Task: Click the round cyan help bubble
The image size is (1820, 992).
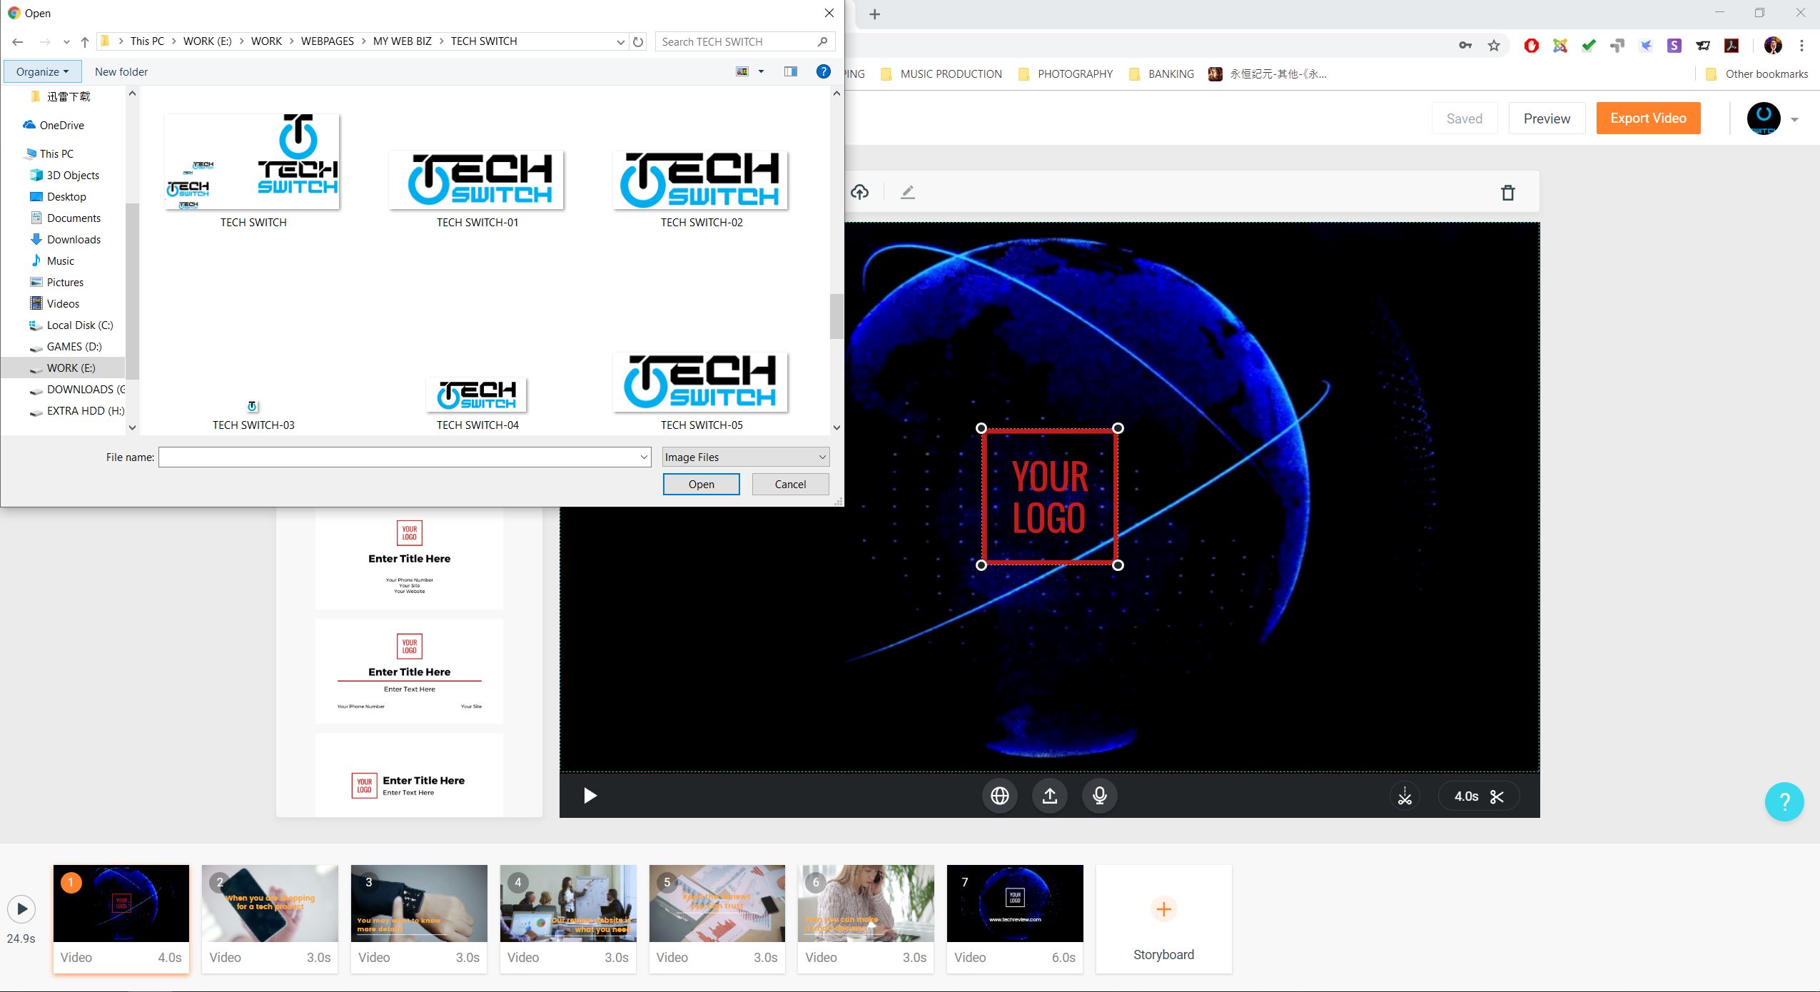Action: coord(1784,801)
